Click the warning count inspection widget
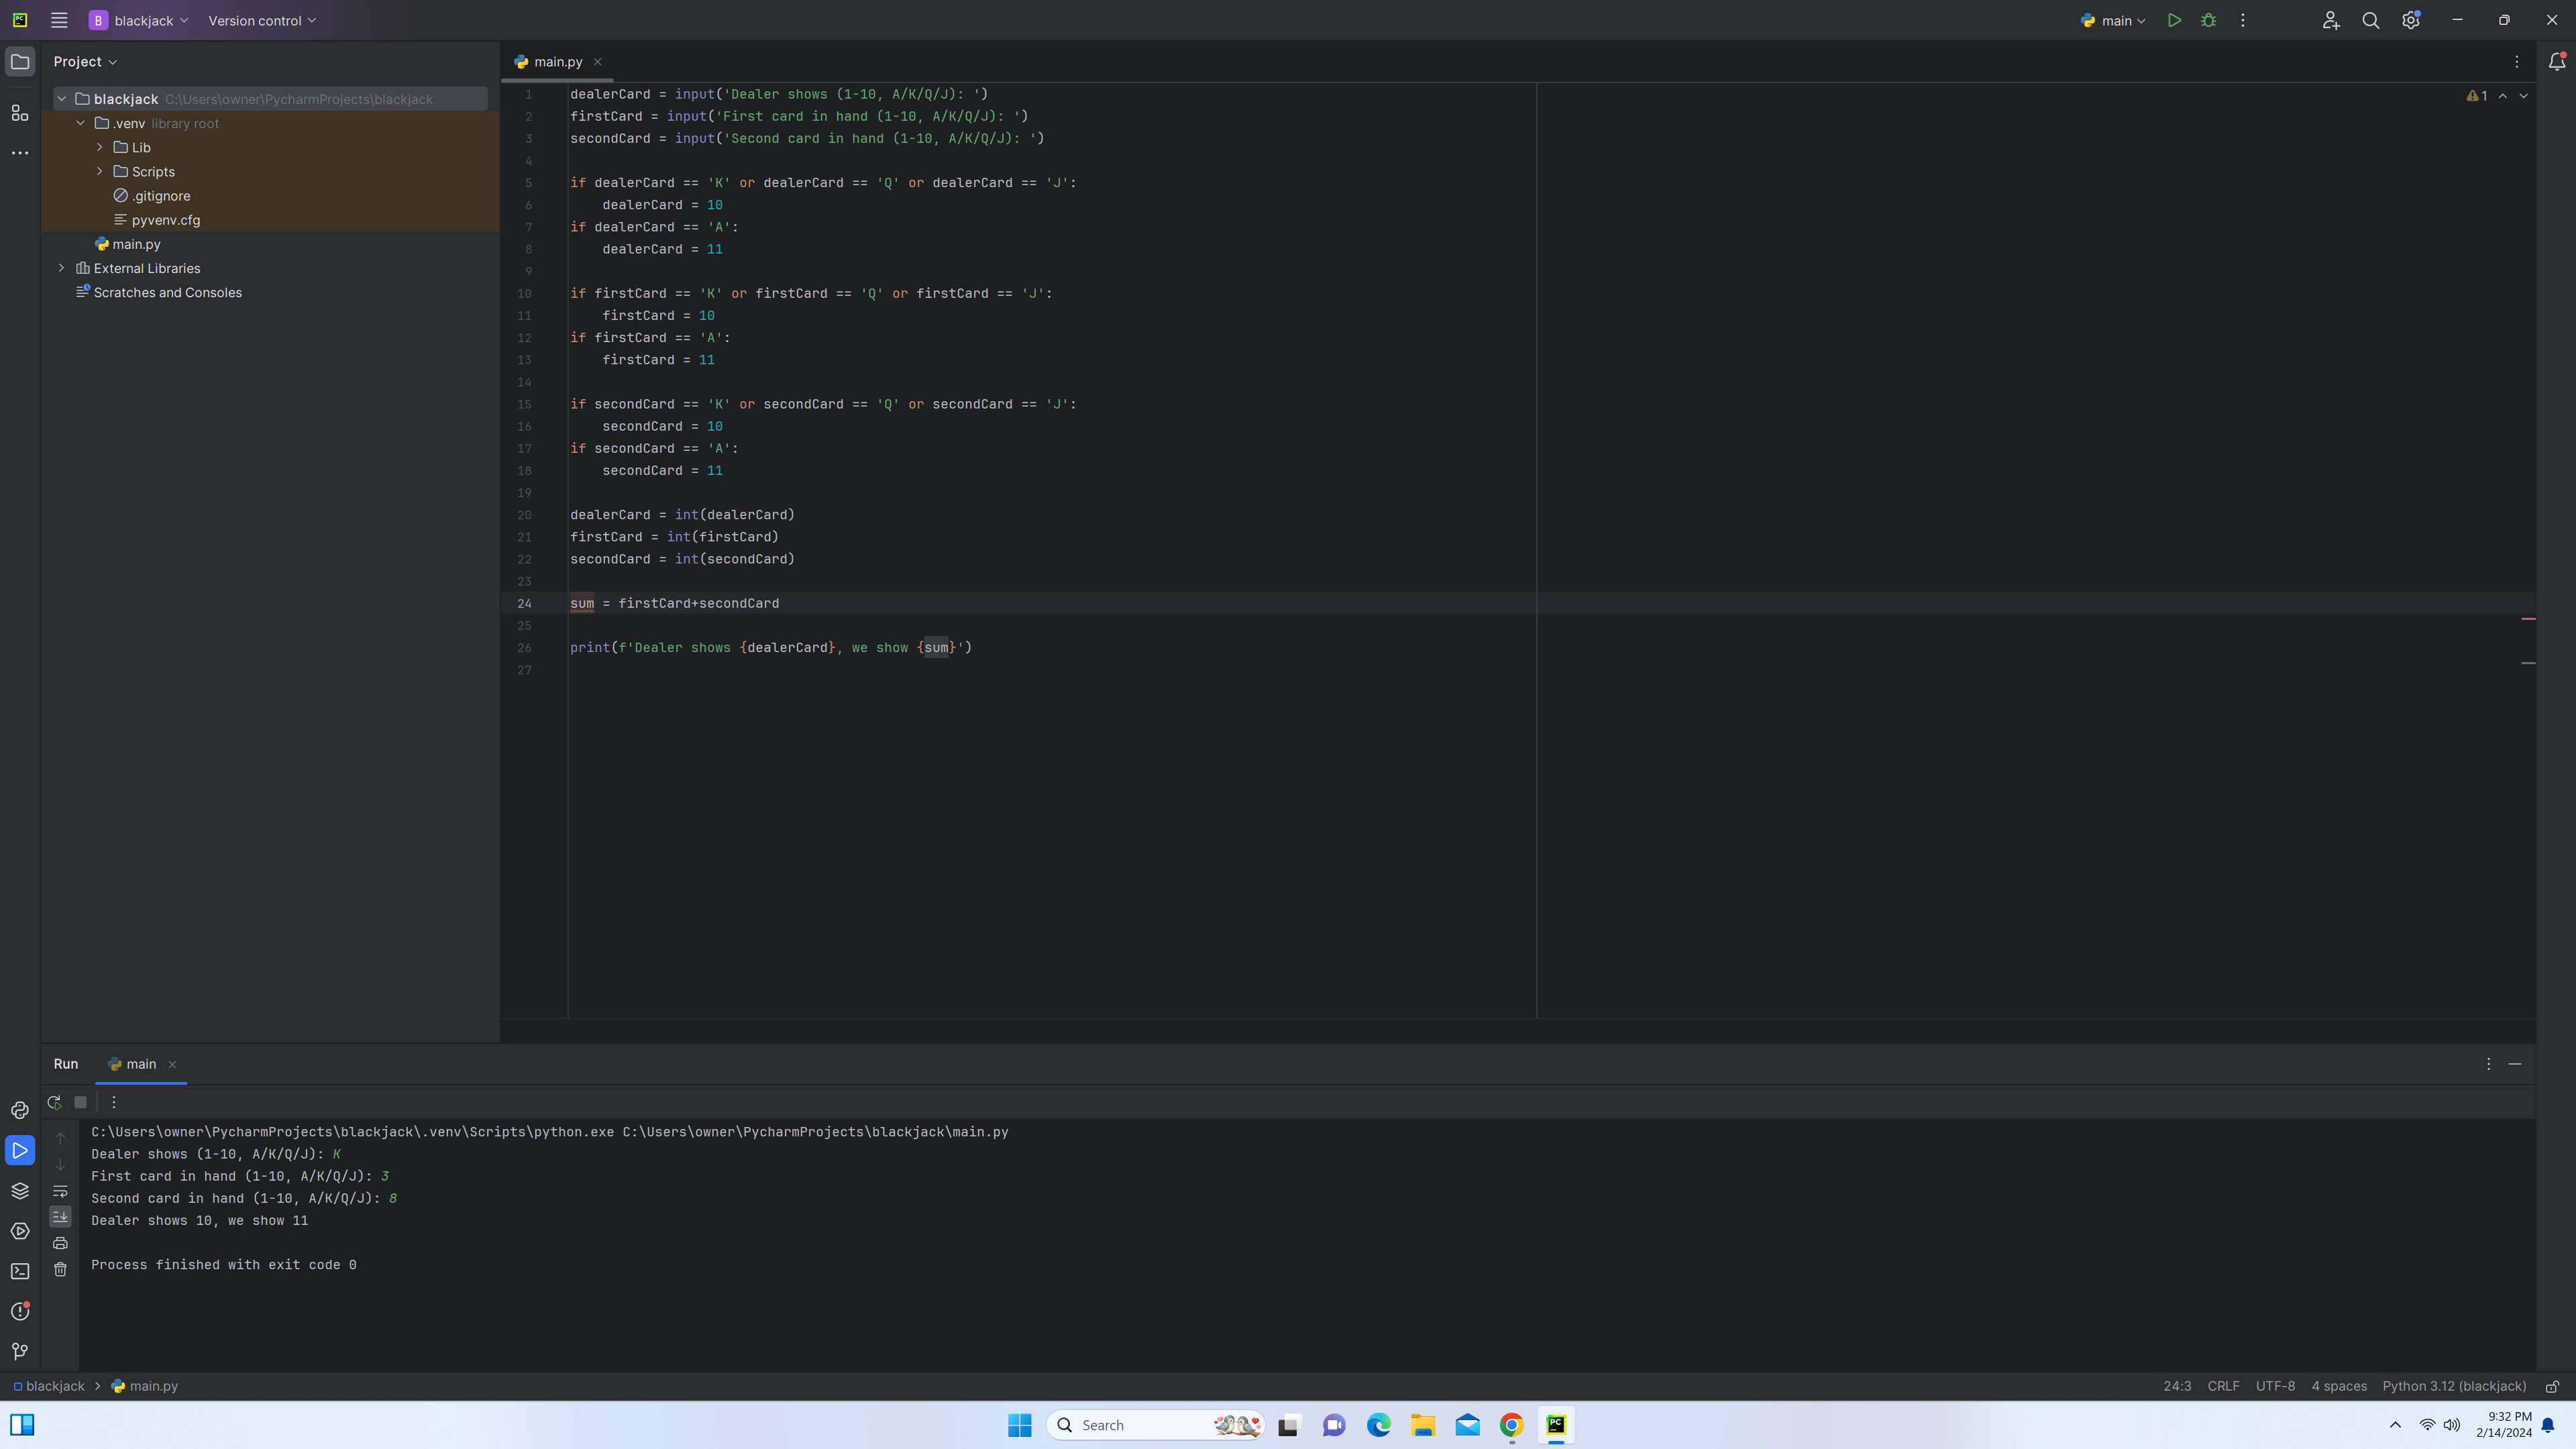This screenshot has width=2576, height=1449. [x=2477, y=96]
